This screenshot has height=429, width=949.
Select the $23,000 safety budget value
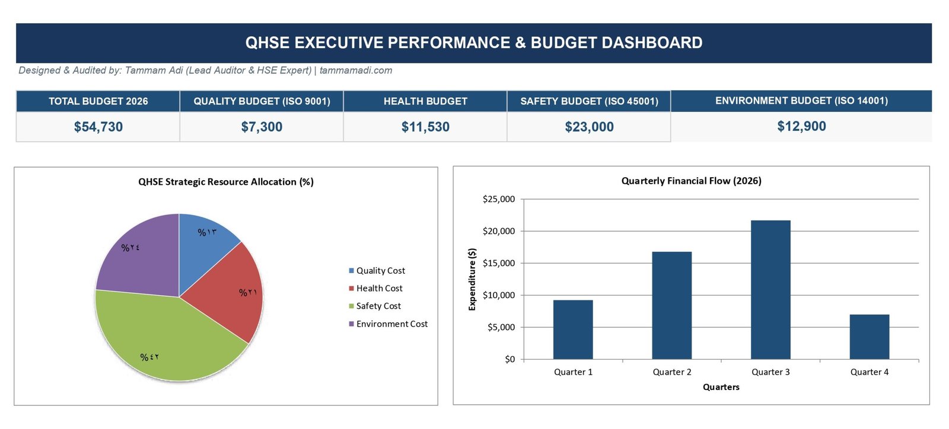point(589,127)
